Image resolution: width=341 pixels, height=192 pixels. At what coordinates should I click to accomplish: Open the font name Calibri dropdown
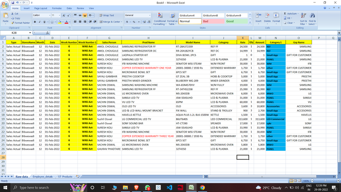pos(49,15)
